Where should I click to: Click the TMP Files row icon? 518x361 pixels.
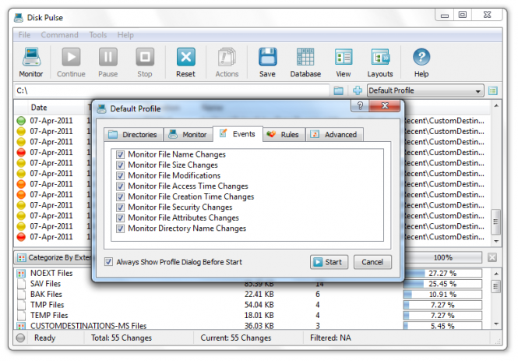click(x=21, y=305)
